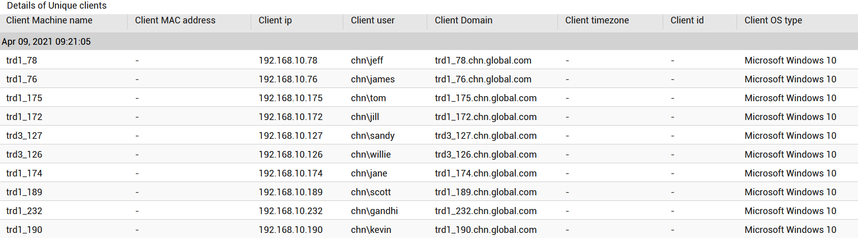The image size is (858, 238).
Task: Click Microsoft Windows 10 in trd1_232 row
Action: tap(790, 211)
